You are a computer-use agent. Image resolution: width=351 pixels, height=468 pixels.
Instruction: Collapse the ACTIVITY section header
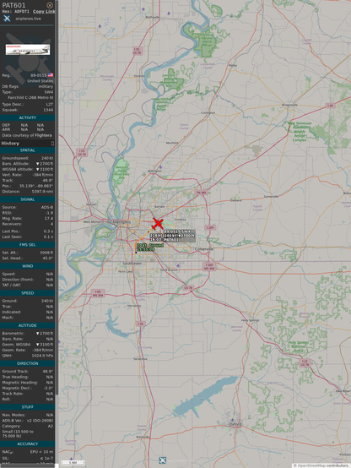[28, 117]
